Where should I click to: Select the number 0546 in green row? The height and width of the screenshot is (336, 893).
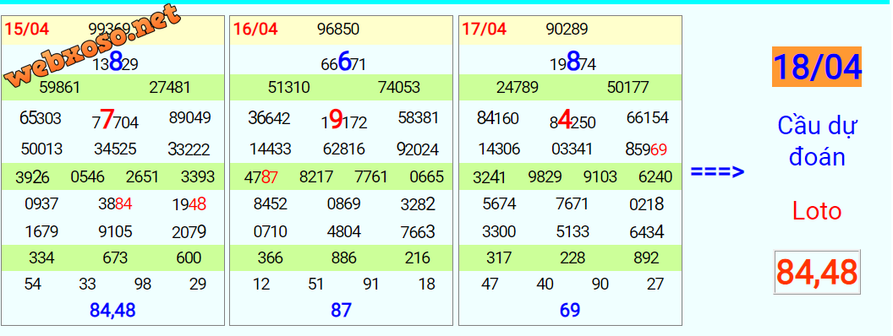coord(88,177)
